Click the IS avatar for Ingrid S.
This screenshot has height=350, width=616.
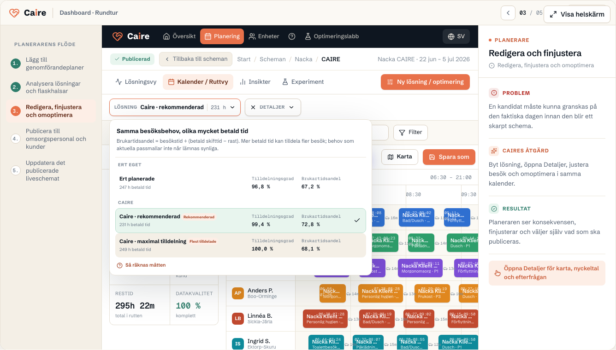(x=238, y=344)
